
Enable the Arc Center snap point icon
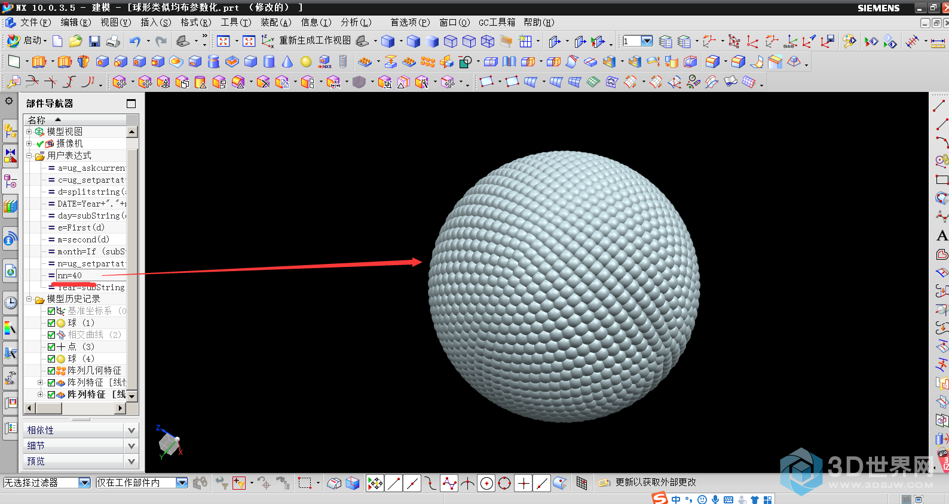[x=486, y=483]
